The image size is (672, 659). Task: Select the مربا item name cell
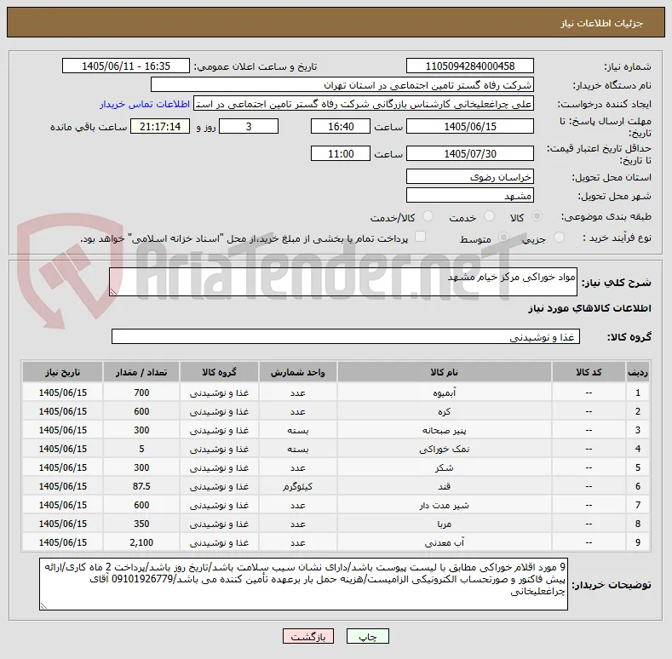click(444, 524)
